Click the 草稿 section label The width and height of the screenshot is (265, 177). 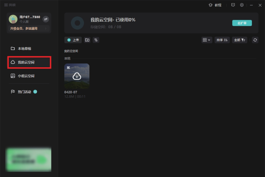pyautogui.click(x=67, y=58)
